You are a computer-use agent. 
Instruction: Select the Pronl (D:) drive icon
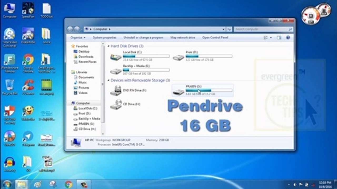coord(179,57)
